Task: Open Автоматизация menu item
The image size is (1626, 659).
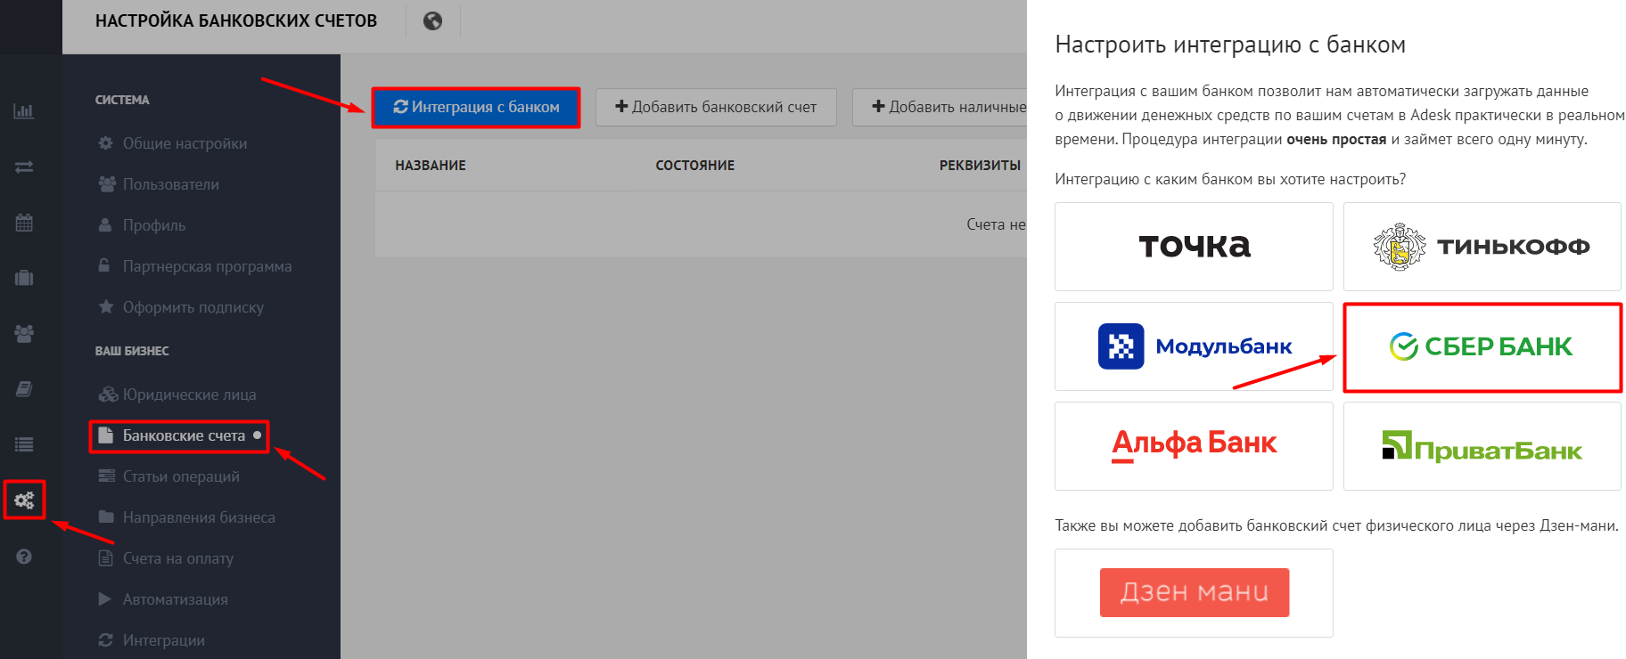Action: tap(176, 599)
